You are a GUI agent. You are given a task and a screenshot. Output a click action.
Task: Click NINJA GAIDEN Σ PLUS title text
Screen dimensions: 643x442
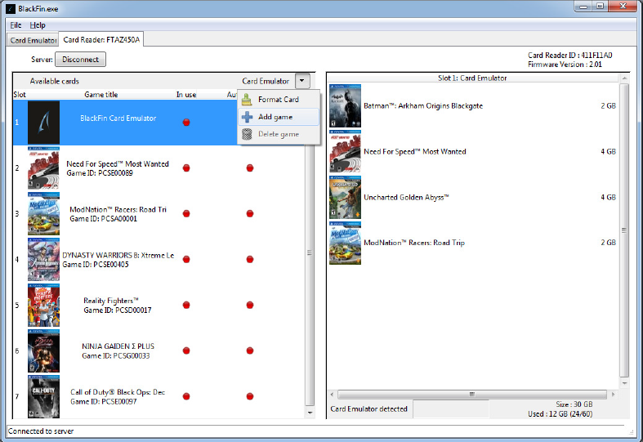pyautogui.click(x=118, y=346)
